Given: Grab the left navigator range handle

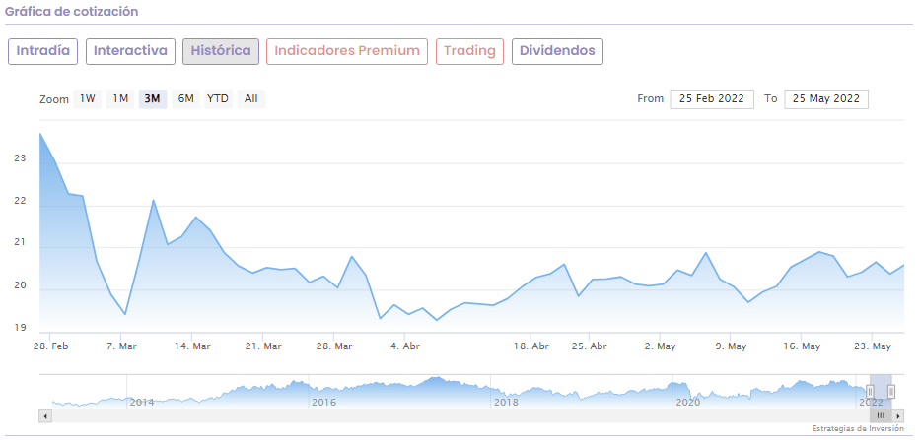Looking at the screenshot, I should [x=870, y=392].
